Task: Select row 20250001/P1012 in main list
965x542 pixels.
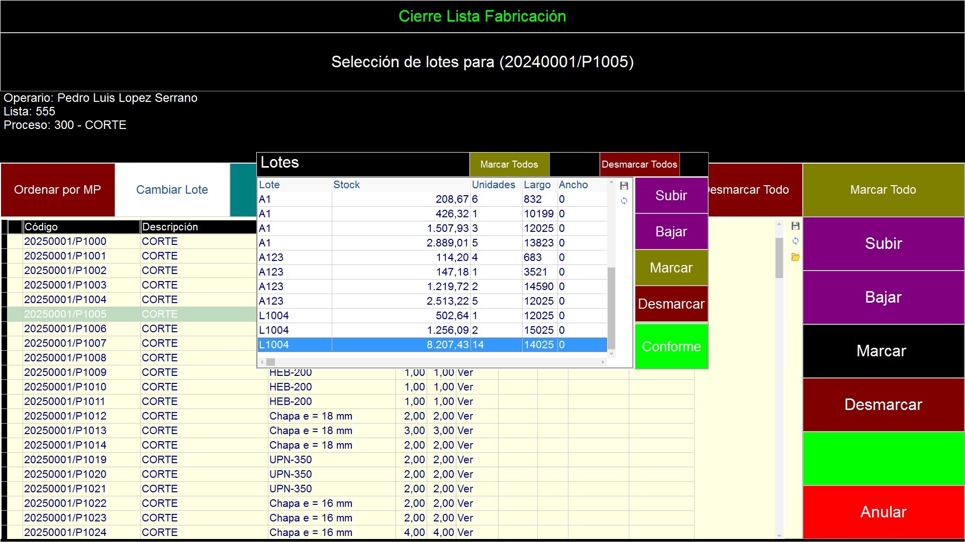Action: (x=65, y=416)
